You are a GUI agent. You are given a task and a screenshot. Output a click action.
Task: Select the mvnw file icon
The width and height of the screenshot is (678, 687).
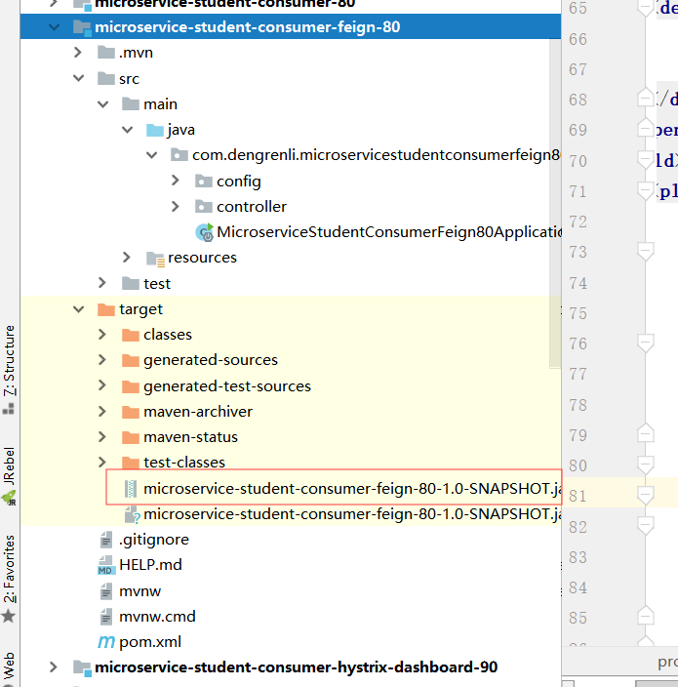coord(106,591)
